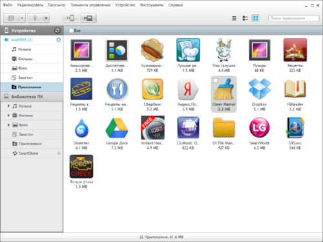Select the Instant Heart Rate icon
This screenshot has height=242, width=323.
[152, 128]
